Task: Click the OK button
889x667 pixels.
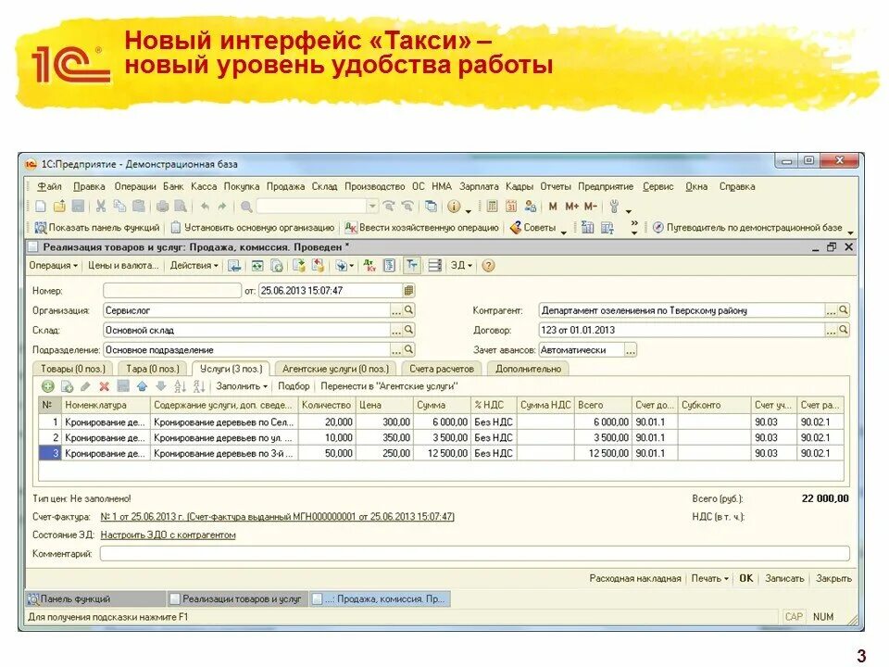Action: pyautogui.click(x=745, y=578)
